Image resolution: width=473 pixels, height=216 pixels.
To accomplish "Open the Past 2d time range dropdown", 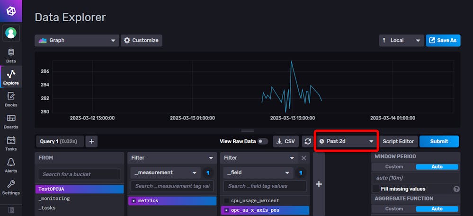I will 346,141.
